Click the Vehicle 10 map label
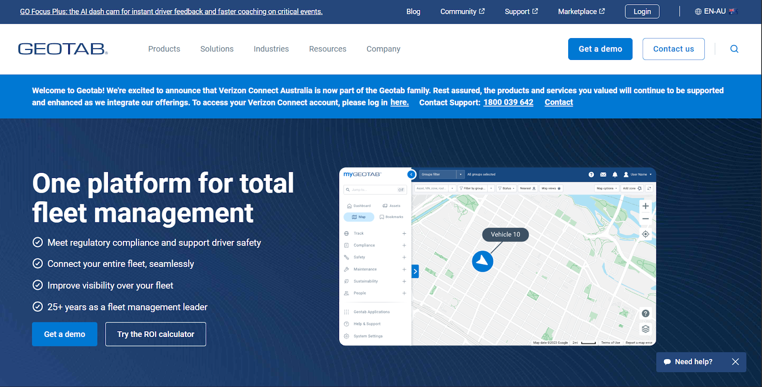Viewport: 762px width, 387px height. point(505,235)
